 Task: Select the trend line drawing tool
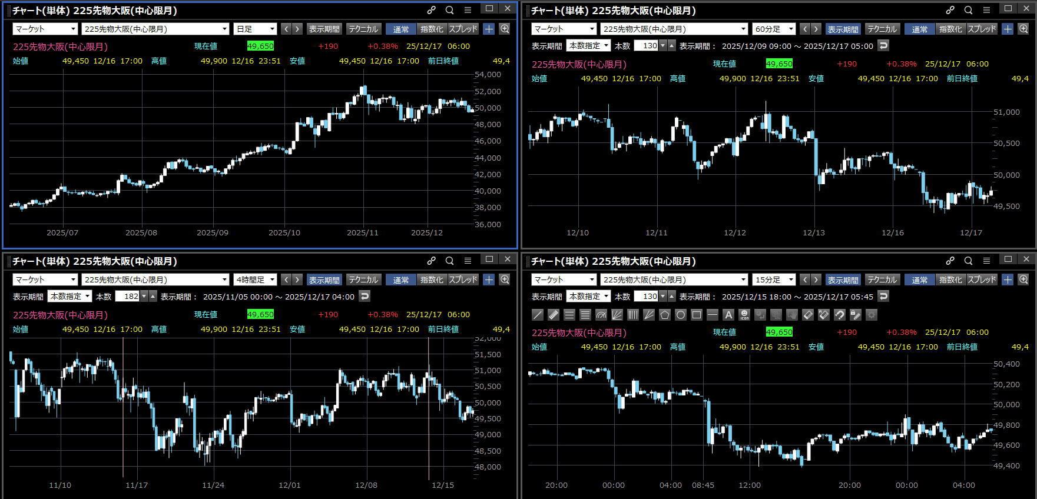(x=538, y=315)
